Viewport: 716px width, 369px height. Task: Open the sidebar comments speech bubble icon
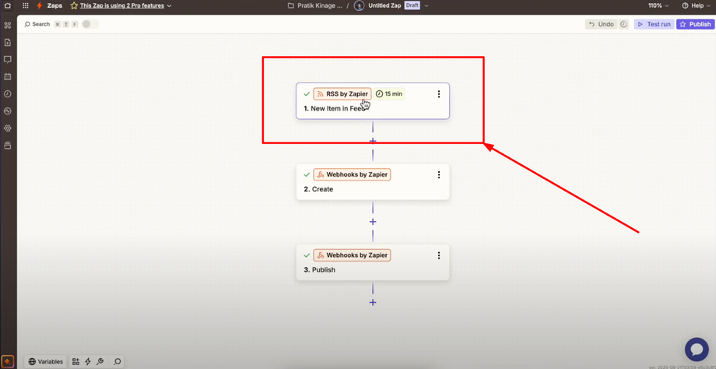(x=7, y=59)
